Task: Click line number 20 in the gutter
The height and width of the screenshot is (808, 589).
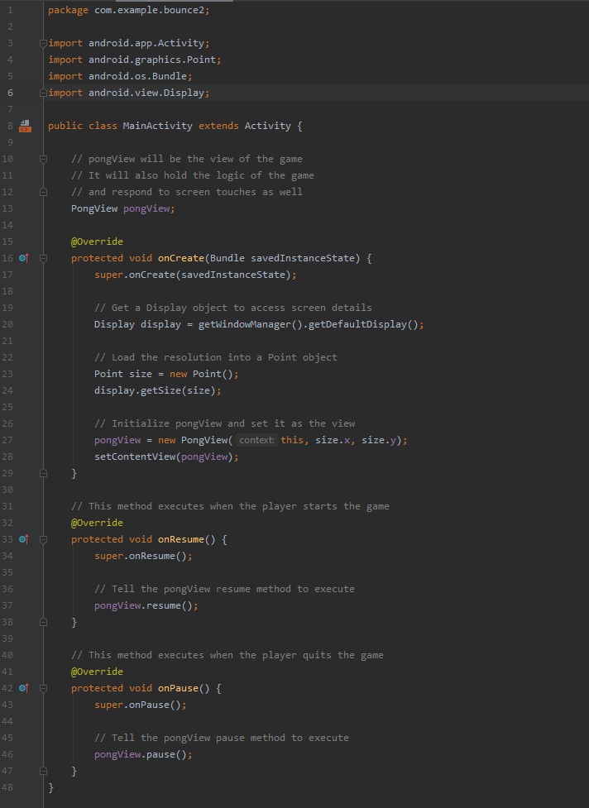Action: (7, 324)
